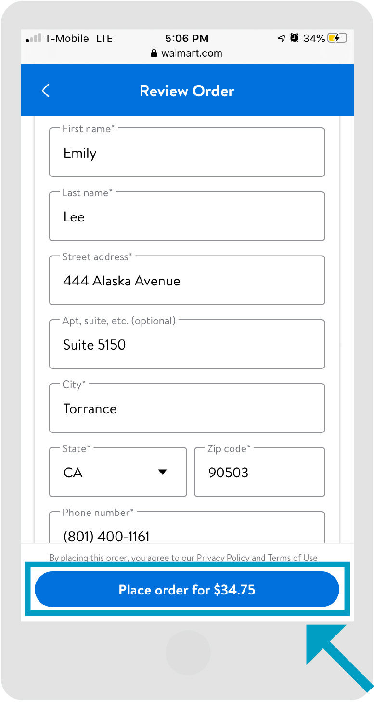Click the Last name field with Lee

click(x=187, y=216)
